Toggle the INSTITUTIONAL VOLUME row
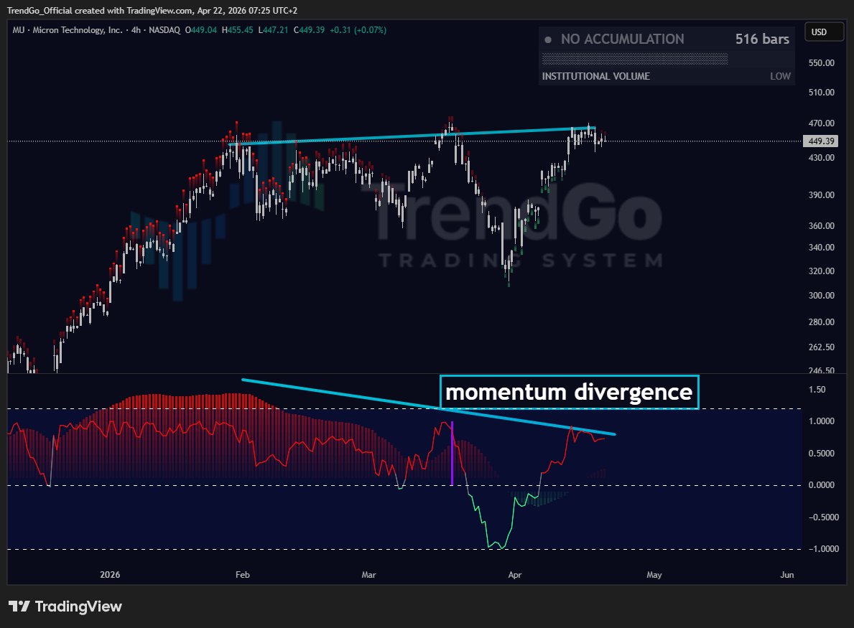854x628 pixels. tap(595, 76)
